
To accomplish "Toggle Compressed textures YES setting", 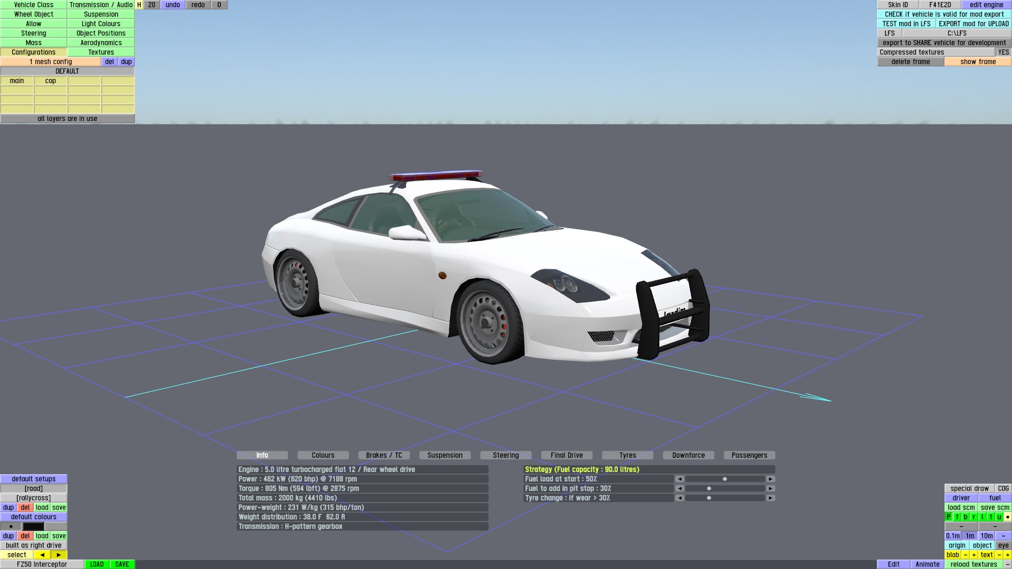I will (x=1003, y=52).
